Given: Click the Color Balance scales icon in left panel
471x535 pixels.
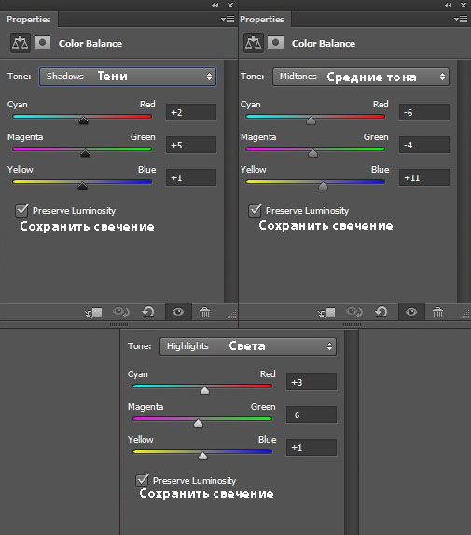Looking at the screenshot, I should click(x=21, y=43).
